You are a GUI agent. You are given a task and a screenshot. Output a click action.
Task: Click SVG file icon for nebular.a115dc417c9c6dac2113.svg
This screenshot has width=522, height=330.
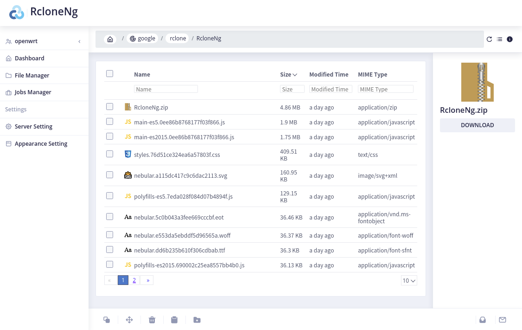128,175
